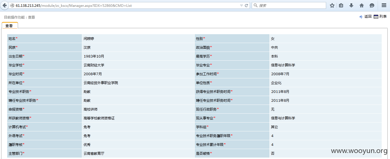Click the 聘任专业技术职务时间 value 2011年8月
This screenshot has width=390, height=159.
coord(280,100)
